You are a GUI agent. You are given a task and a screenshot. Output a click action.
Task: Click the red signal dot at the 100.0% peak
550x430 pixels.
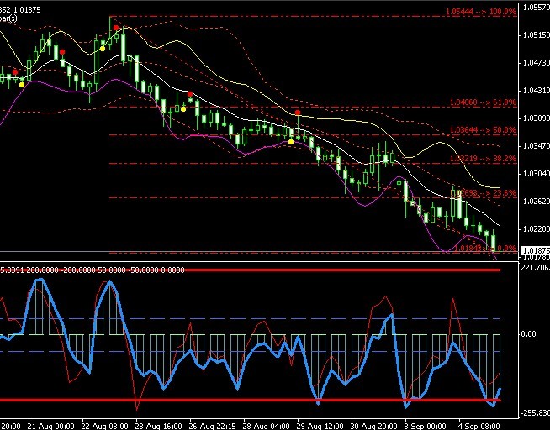116,28
